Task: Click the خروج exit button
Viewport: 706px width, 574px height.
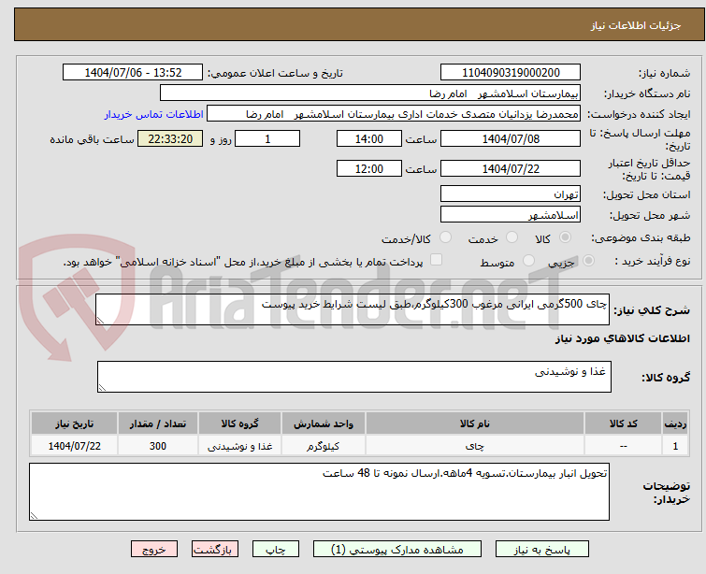Action: pyautogui.click(x=154, y=550)
